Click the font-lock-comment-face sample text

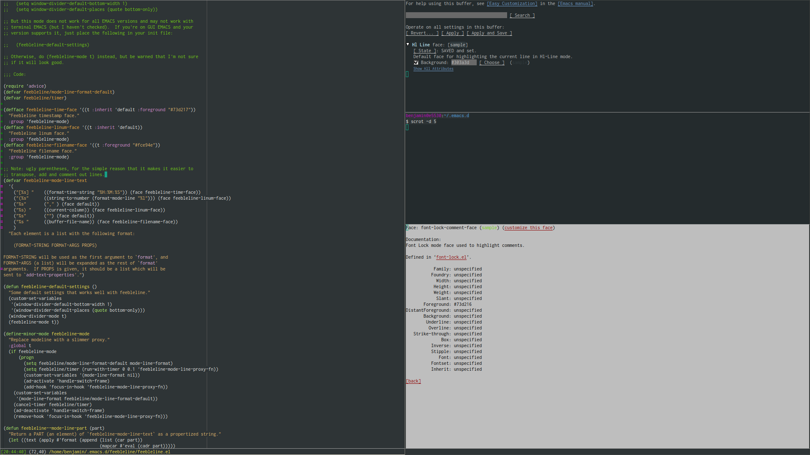pyautogui.click(x=489, y=227)
